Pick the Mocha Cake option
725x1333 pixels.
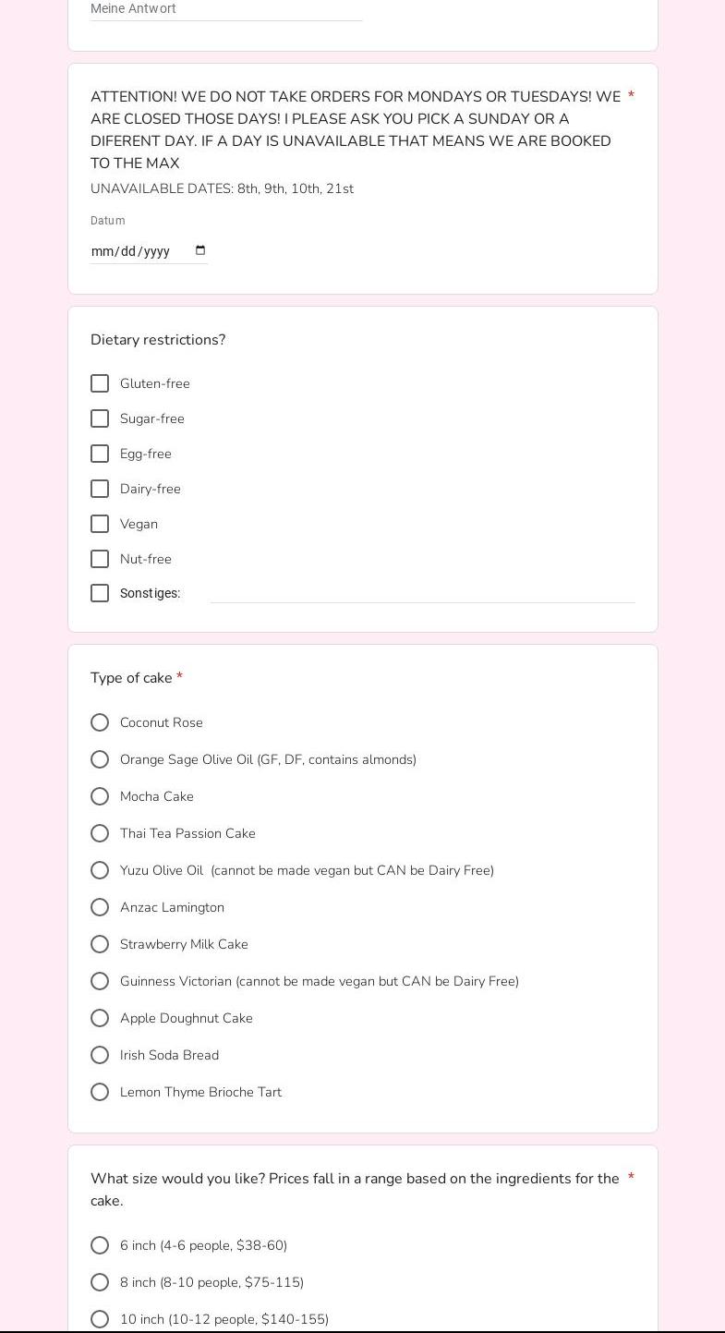(x=100, y=796)
